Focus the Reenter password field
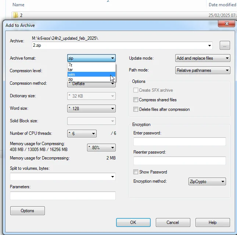Screen dimensions: 237x235 [x=180, y=161]
